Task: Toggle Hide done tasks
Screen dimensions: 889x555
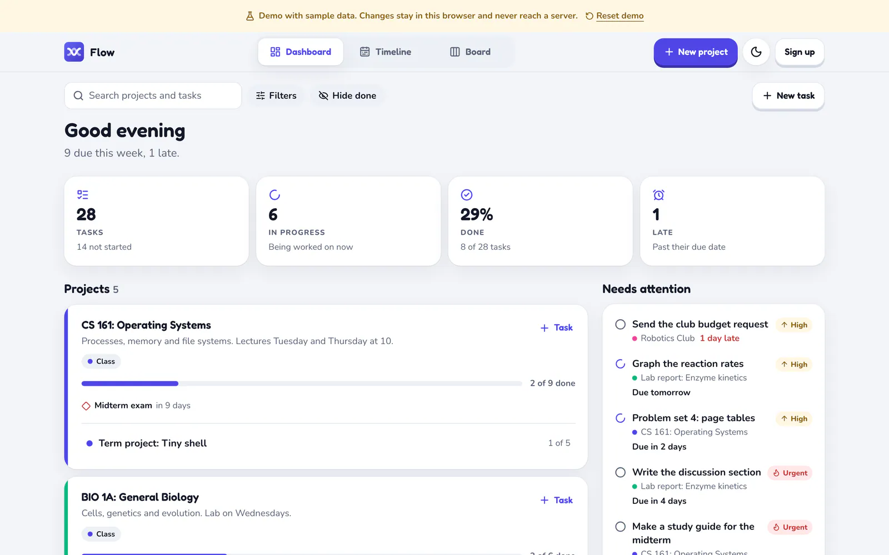Action: (347, 95)
